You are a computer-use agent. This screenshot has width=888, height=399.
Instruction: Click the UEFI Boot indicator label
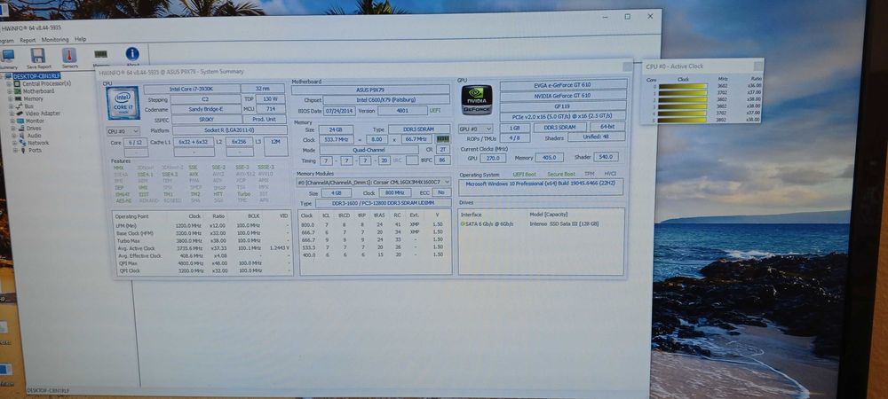coord(526,175)
